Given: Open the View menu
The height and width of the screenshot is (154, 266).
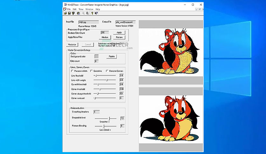Looking at the screenshot, I should 81,9.
